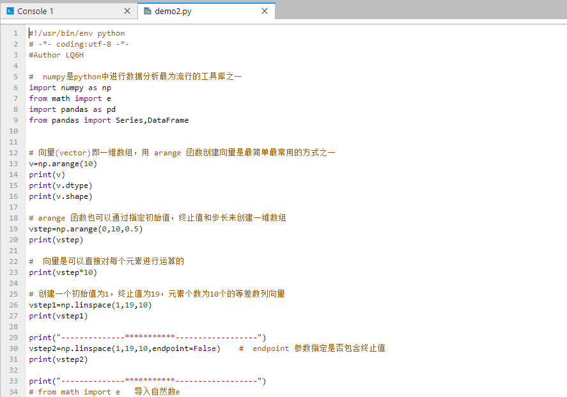Click line number 1 in the gutter
The width and height of the screenshot is (567, 397).
click(x=15, y=33)
